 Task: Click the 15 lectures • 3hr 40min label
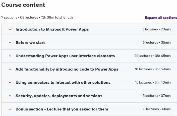[153, 83]
